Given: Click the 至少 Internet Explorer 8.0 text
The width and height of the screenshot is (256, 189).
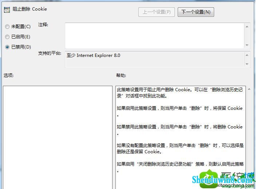Looking at the screenshot, I should point(93,55).
